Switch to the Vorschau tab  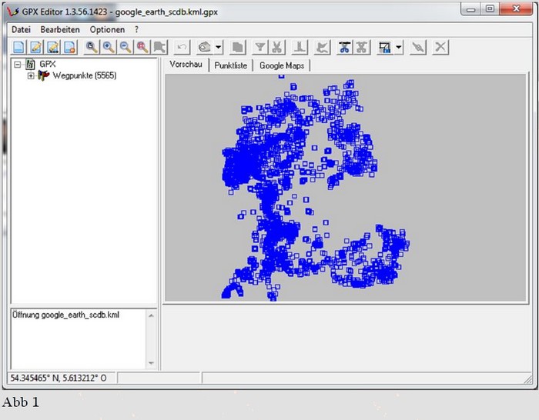pyautogui.click(x=186, y=65)
